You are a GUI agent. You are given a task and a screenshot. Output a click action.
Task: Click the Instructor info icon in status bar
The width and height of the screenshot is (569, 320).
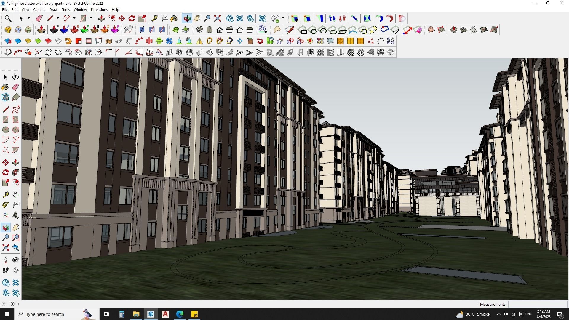click(x=13, y=304)
